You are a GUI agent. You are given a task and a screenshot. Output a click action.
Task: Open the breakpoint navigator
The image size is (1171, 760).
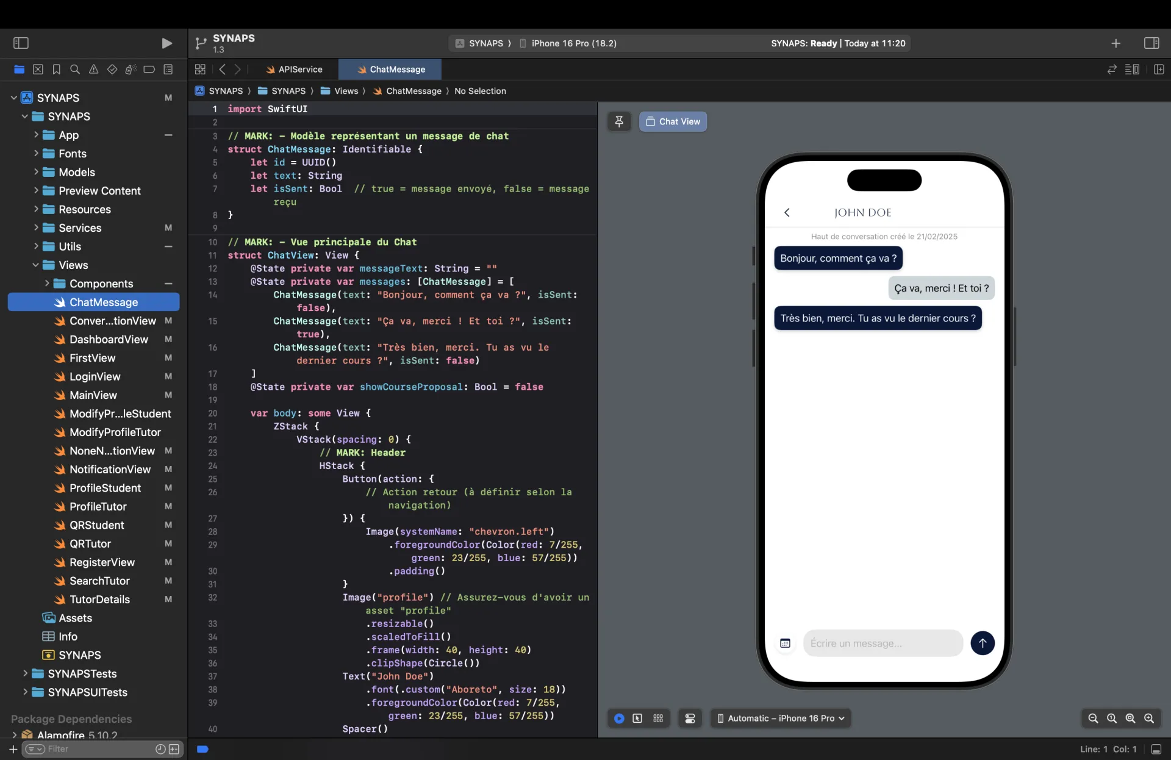click(149, 70)
